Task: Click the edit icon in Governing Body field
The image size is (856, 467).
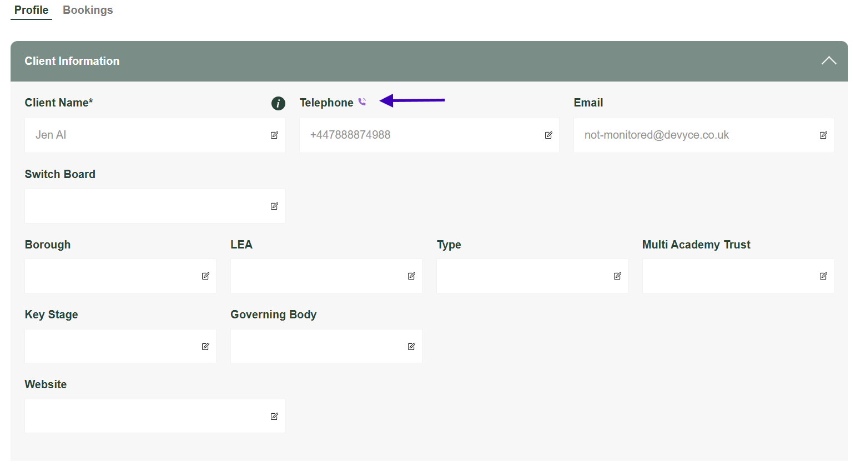Action: 411,346
